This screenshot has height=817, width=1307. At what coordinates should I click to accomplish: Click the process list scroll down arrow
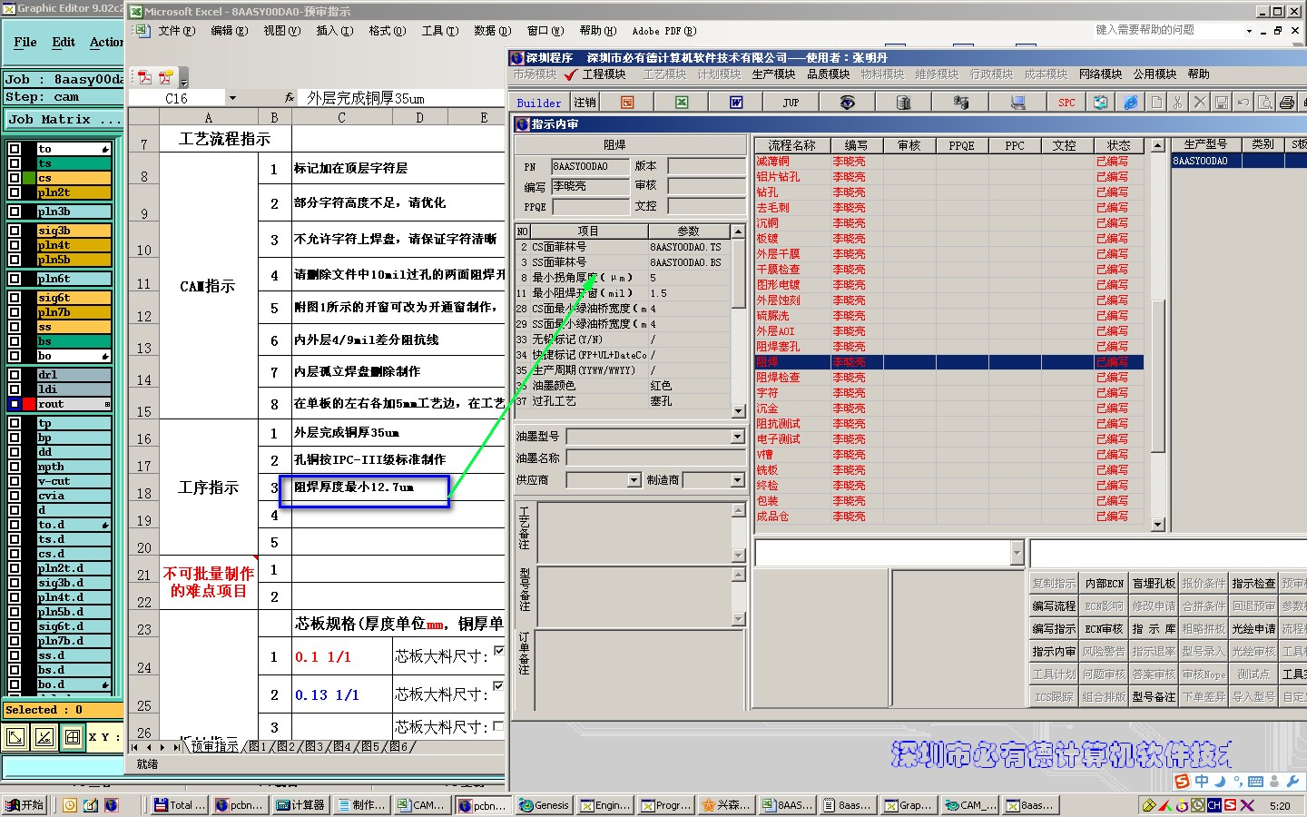[1157, 525]
